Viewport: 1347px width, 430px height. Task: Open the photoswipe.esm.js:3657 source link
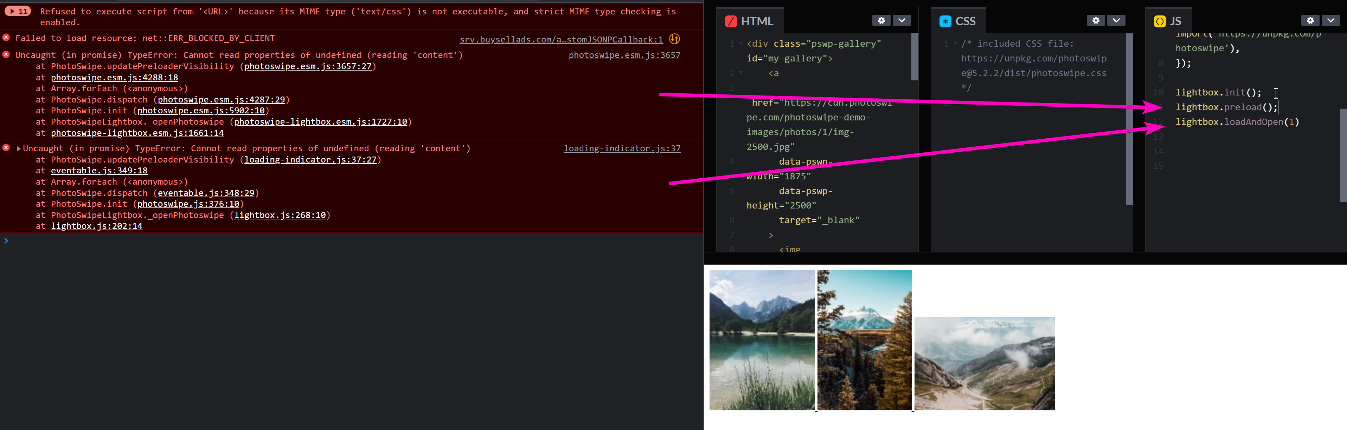point(625,55)
